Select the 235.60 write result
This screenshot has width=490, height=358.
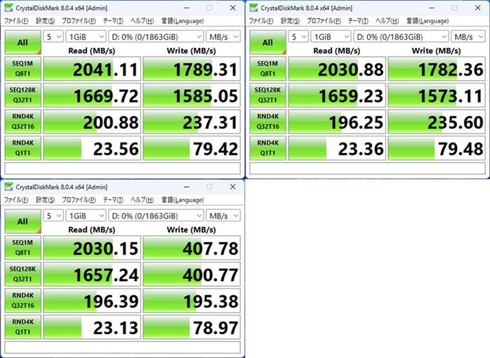point(437,121)
